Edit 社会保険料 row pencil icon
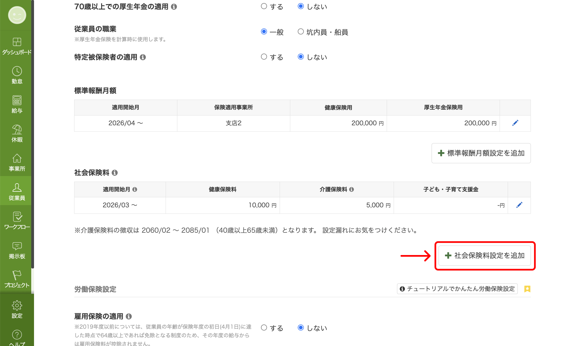Viewport: 571px width, 346px height. [x=519, y=205]
